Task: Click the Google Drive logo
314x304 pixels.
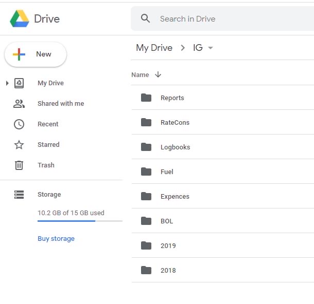Action: (x=20, y=18)
